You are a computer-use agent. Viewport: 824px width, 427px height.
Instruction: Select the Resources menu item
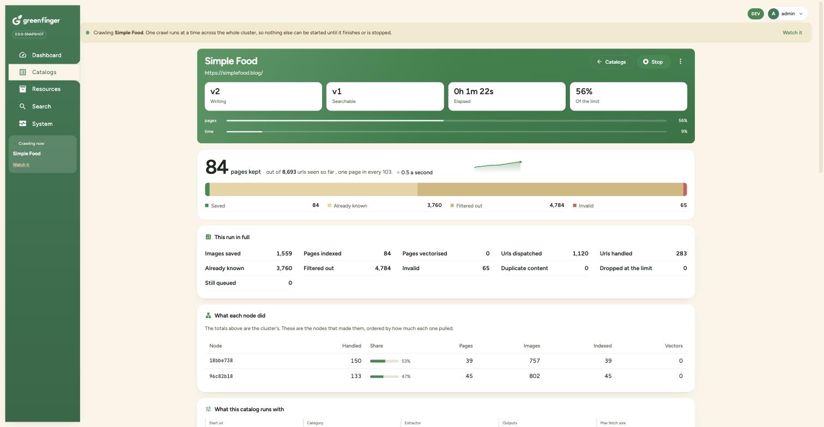(44, 89)
